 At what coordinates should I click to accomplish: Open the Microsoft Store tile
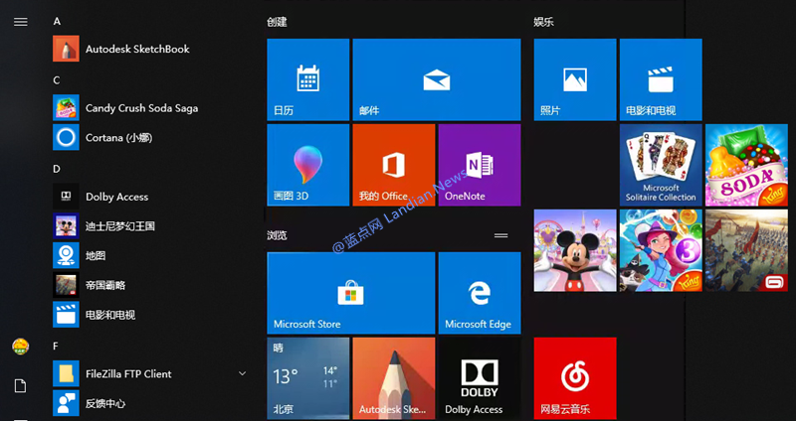pyautogui.click(x=351, y=293)
